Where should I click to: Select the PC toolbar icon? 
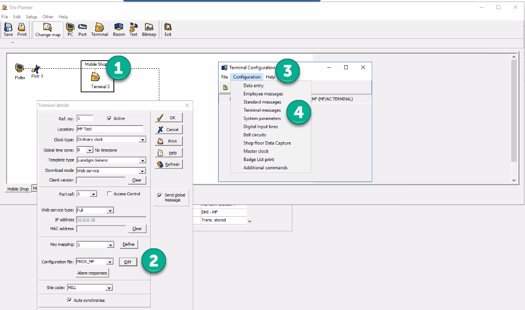pos(70,30)
